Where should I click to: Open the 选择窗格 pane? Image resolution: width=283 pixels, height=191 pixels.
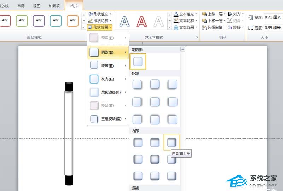[x=213, y=27]
